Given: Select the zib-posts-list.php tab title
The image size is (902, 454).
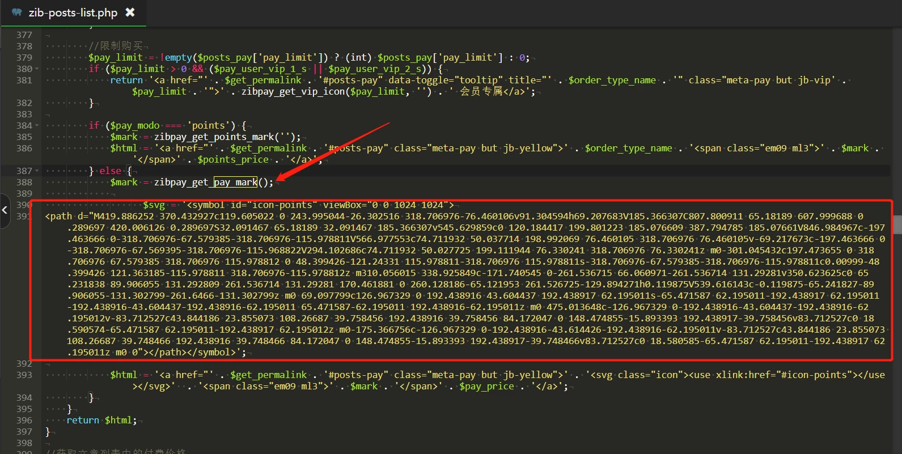Looking at the screenshot, I should pyautogui.click(x=73, y=12).
